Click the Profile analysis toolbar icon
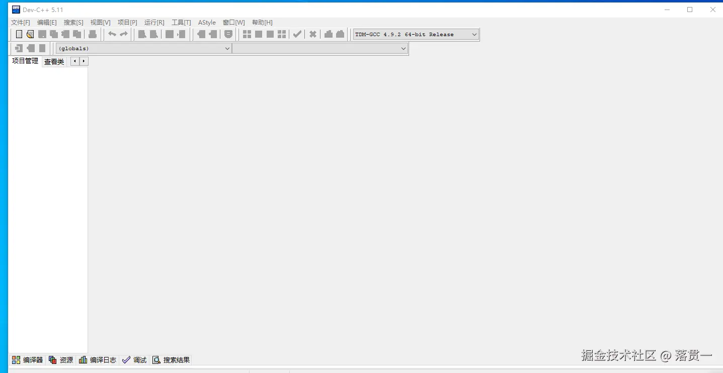 click(329, 34)
